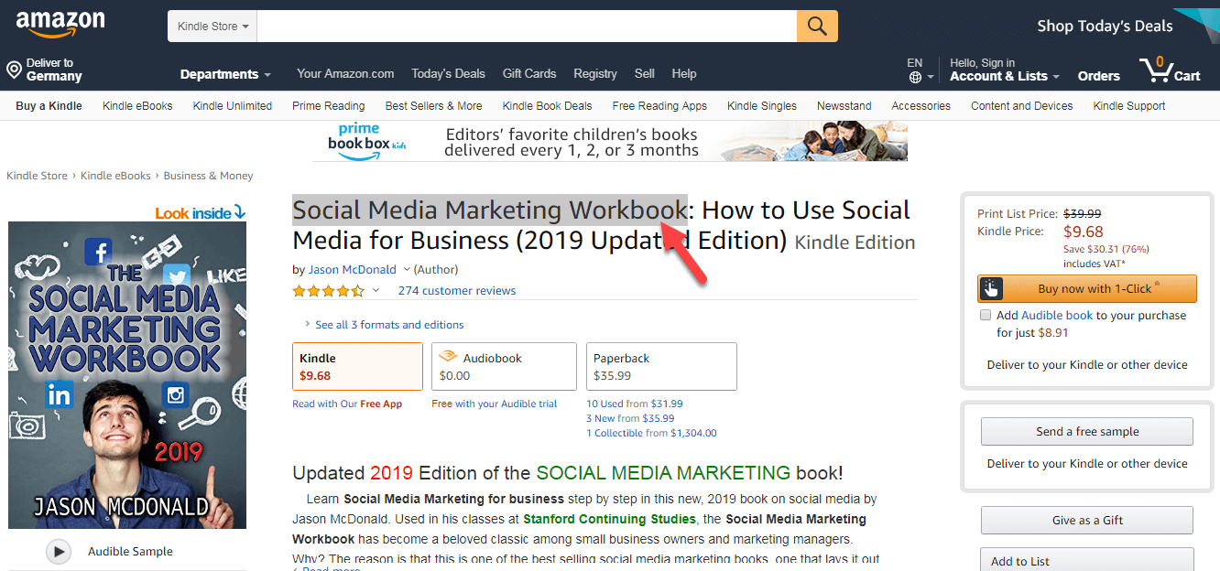Click the Look inside arrow badge
1220x571 pixels.
[x=201, y=213]
